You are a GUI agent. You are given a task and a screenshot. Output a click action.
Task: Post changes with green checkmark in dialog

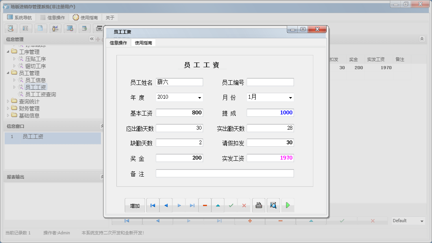point(231,205)
